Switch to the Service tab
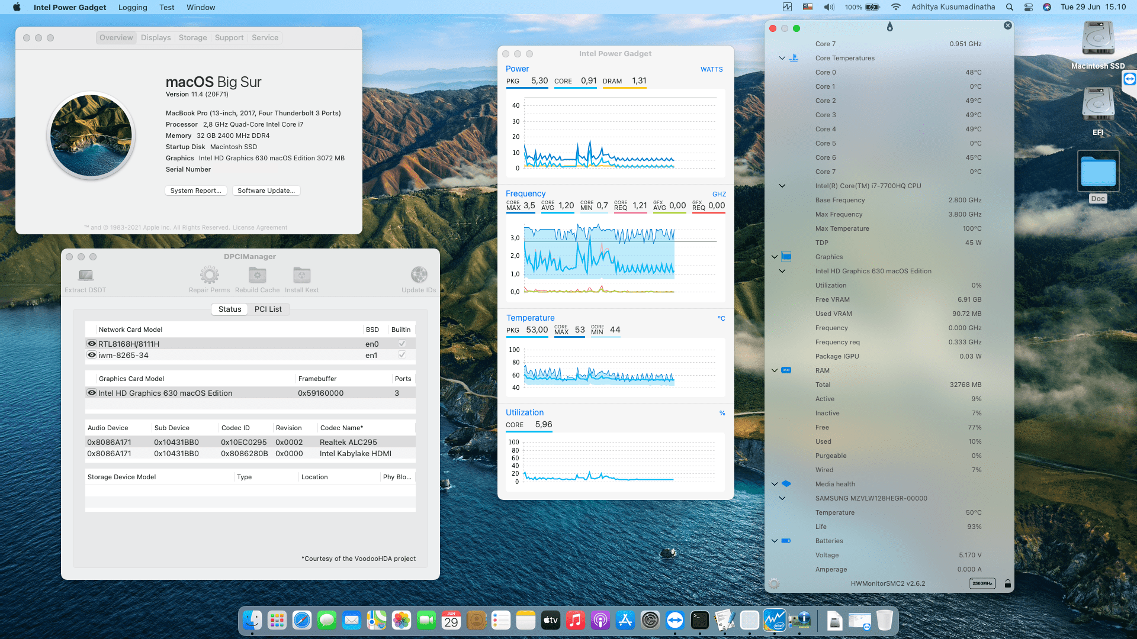 [x=265, y=37]
